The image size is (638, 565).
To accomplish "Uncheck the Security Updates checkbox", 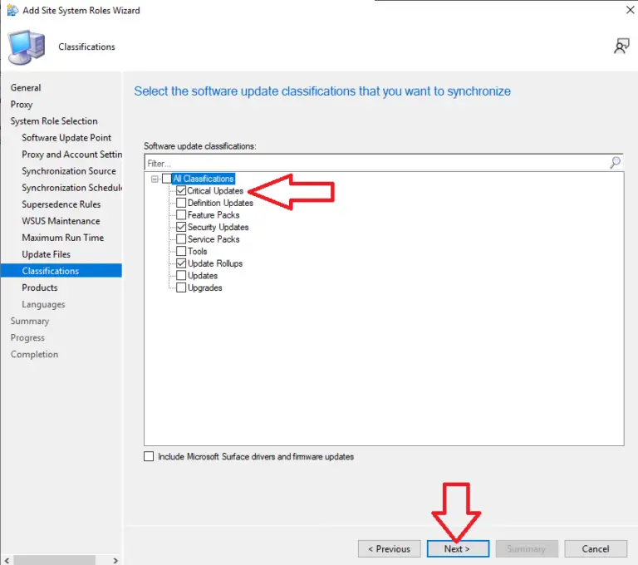I will 181,227.
